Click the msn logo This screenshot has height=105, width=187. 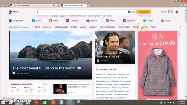[x=14, y=12]
